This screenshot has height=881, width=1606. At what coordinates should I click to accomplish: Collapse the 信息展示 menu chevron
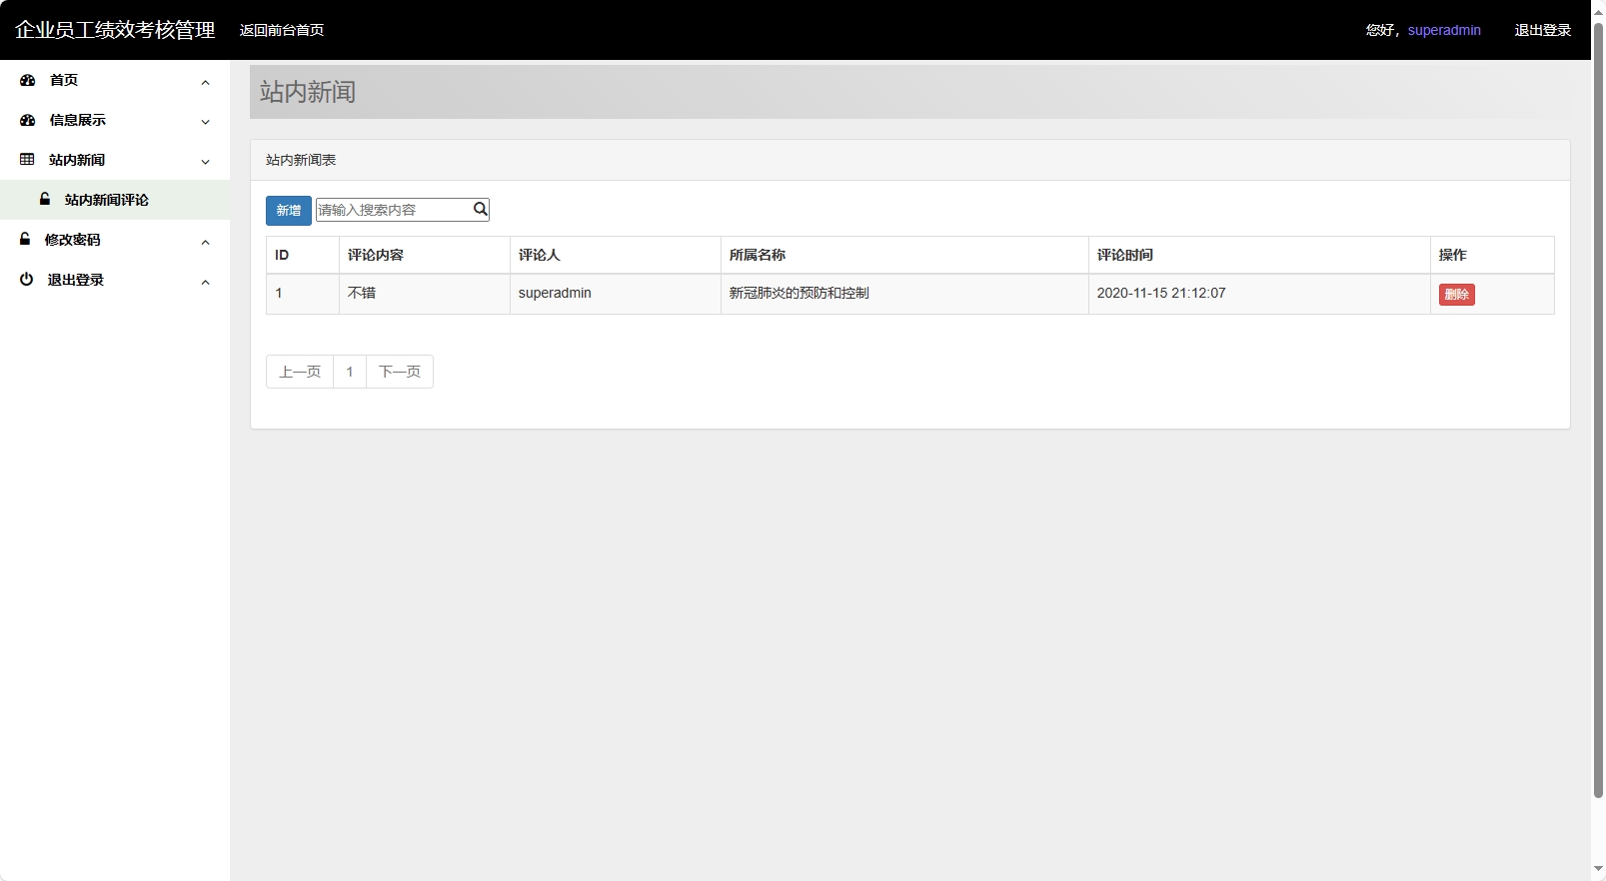point(205,122)
